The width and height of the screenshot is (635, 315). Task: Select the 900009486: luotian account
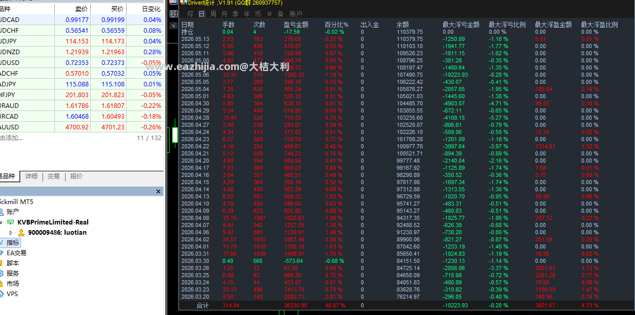[x=57, y=233]
